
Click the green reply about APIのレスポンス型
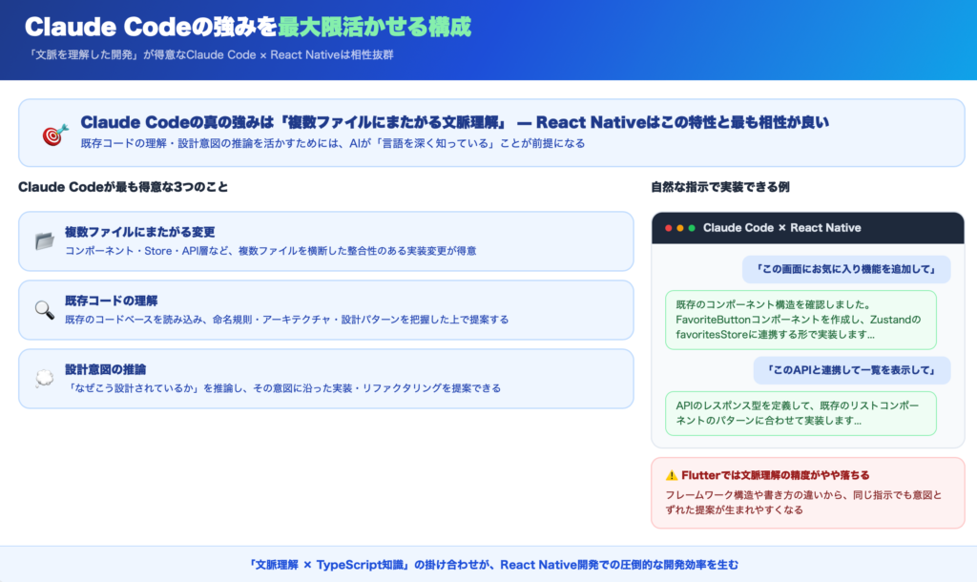[800, 412]
